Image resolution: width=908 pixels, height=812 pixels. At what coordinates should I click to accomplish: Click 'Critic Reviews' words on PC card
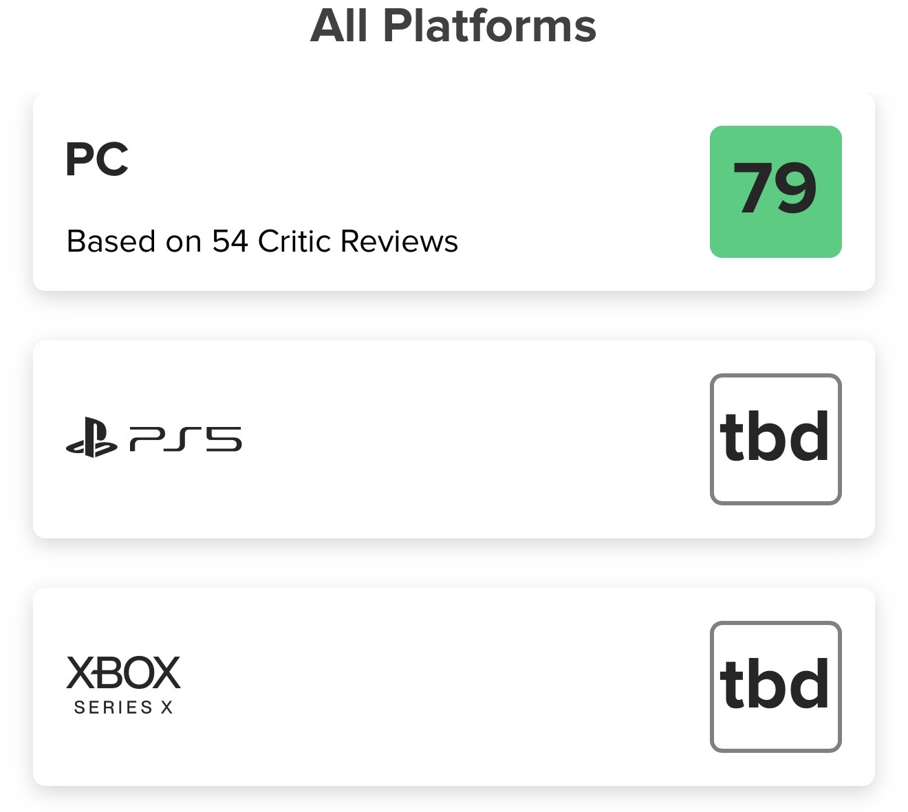pos(358,241)
